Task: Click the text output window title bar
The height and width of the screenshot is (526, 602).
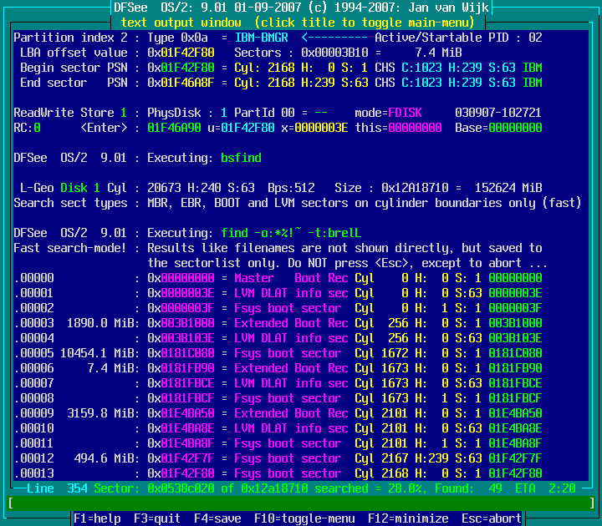Action: pos(299,23)
